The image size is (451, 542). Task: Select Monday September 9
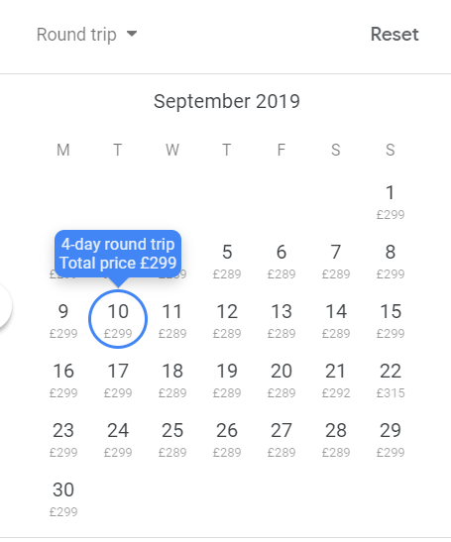tap(63, 319)
